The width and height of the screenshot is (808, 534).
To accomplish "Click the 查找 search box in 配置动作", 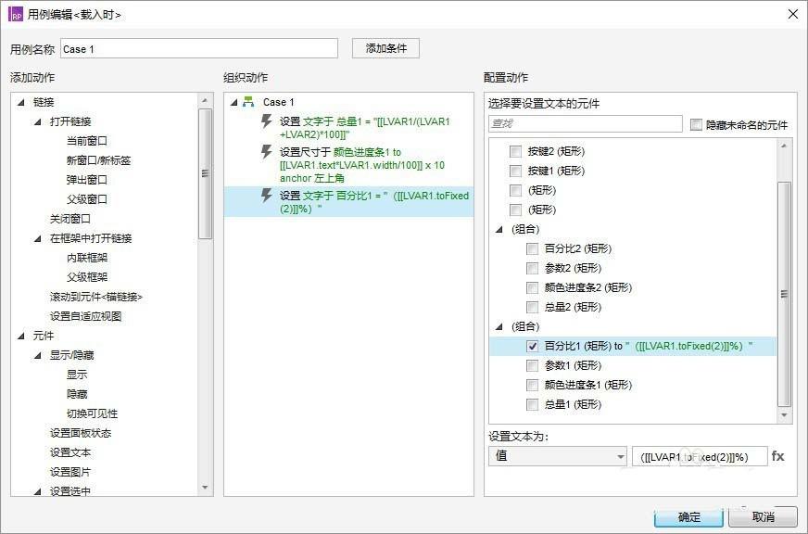I will [584, 122].
